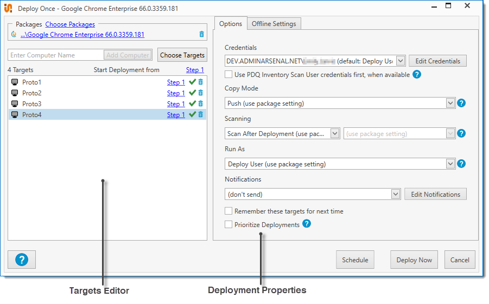Expand the Notifications (don't send) dropdown
The height and width of the screenshot is (304, 489).
click(395, 194)
